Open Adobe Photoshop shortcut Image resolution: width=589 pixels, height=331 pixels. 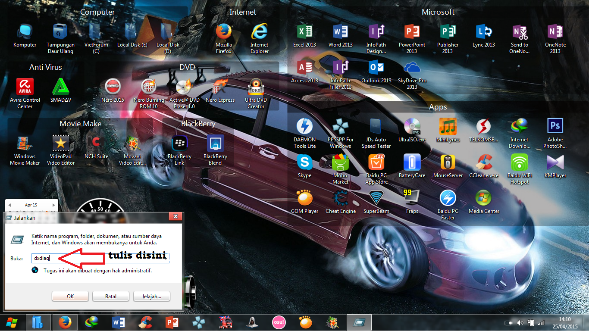click(x=555, y=133)
